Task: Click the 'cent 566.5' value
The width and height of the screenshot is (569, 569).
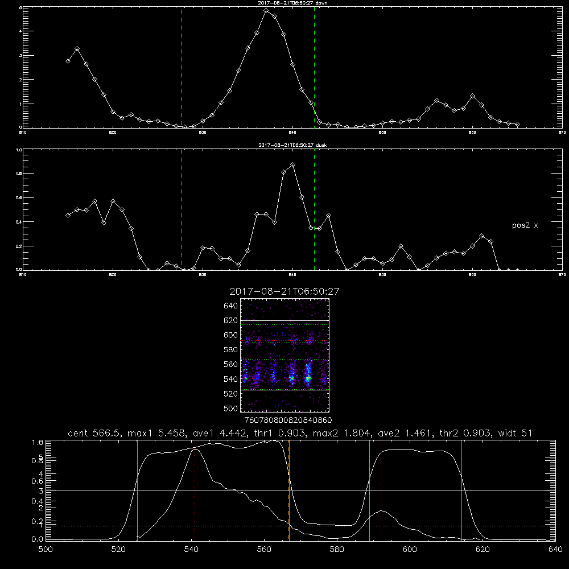Action: pos(94,433)
